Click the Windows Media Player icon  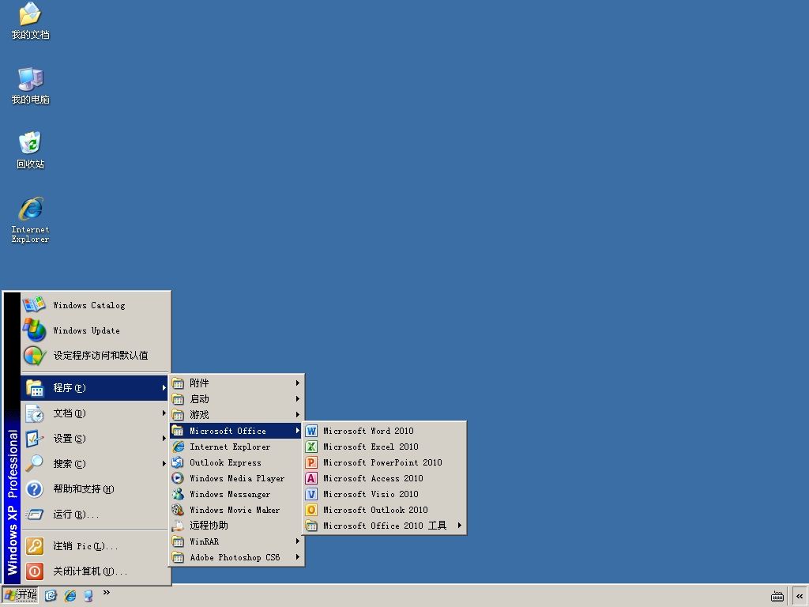click(178, 478)
